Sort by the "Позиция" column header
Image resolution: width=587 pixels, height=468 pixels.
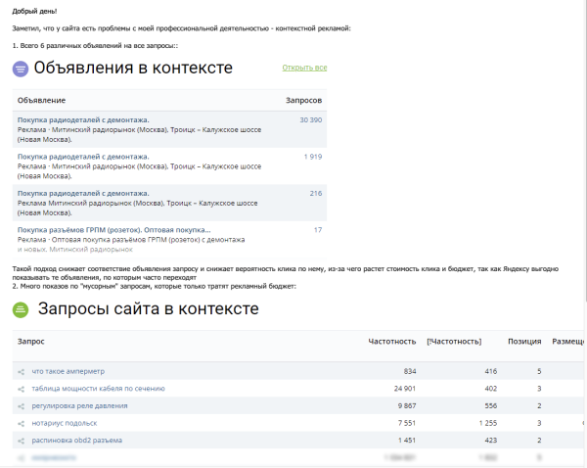pyautogui.click(x=524, y=342)
